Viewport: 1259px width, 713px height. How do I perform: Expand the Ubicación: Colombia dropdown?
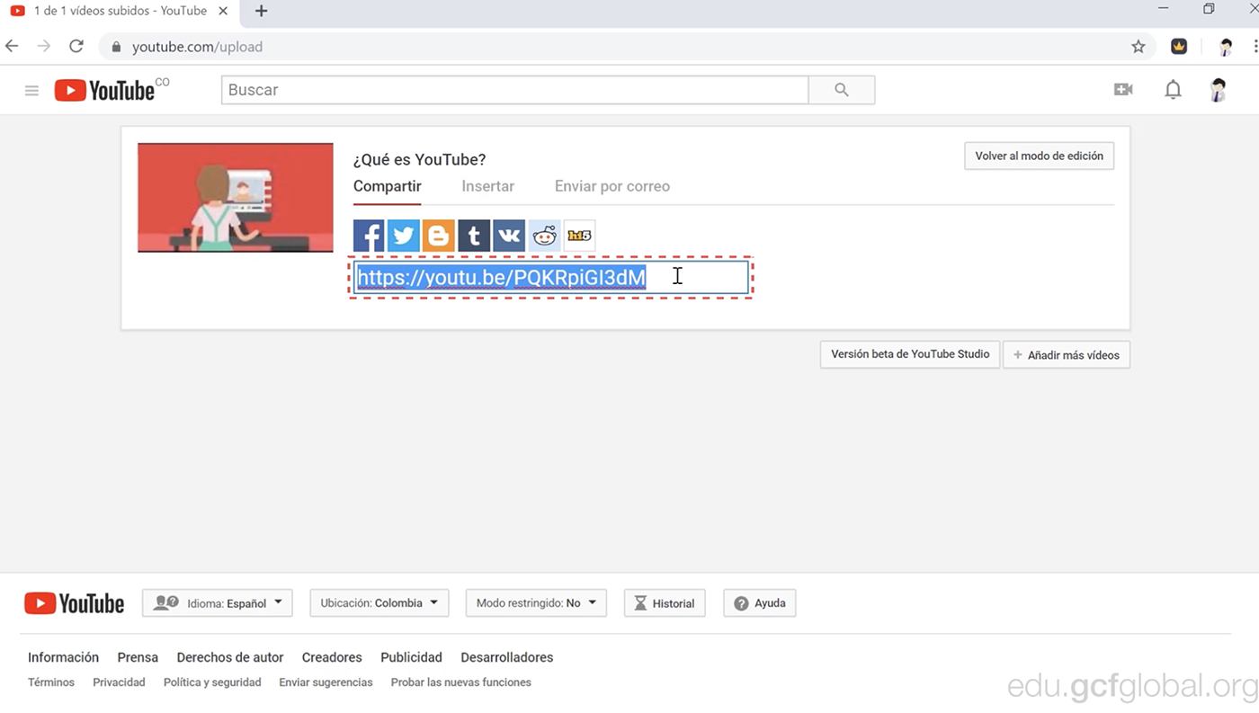[x=379, y=603]
